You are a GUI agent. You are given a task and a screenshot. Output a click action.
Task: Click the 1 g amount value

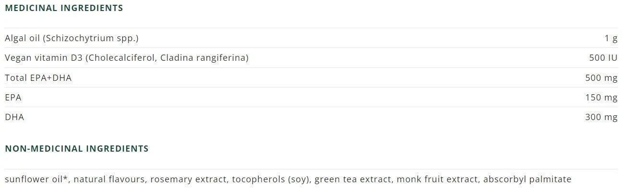[611, 39]
